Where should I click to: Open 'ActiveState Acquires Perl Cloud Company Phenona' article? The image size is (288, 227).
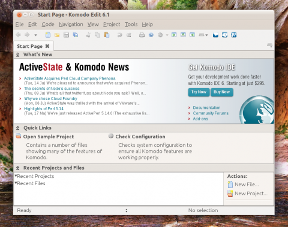tap(70, 78)
